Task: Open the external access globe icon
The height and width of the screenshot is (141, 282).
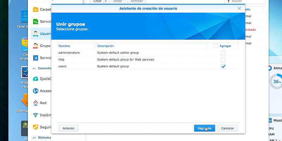Action: [x=36, y=91]
